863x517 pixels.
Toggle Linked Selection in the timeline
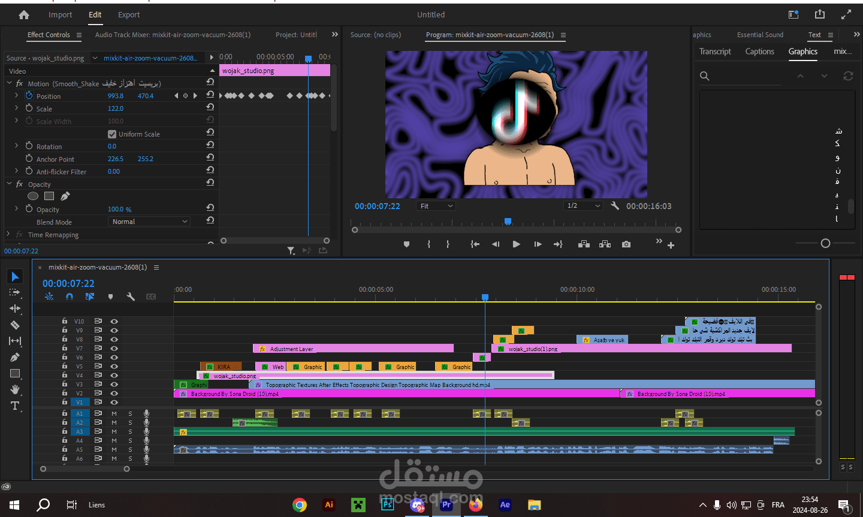tap(90, 297)
